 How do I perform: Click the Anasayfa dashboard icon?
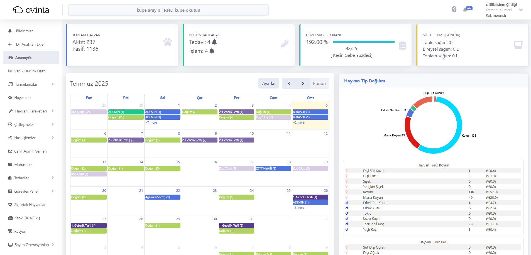click(x=11, y=58)
